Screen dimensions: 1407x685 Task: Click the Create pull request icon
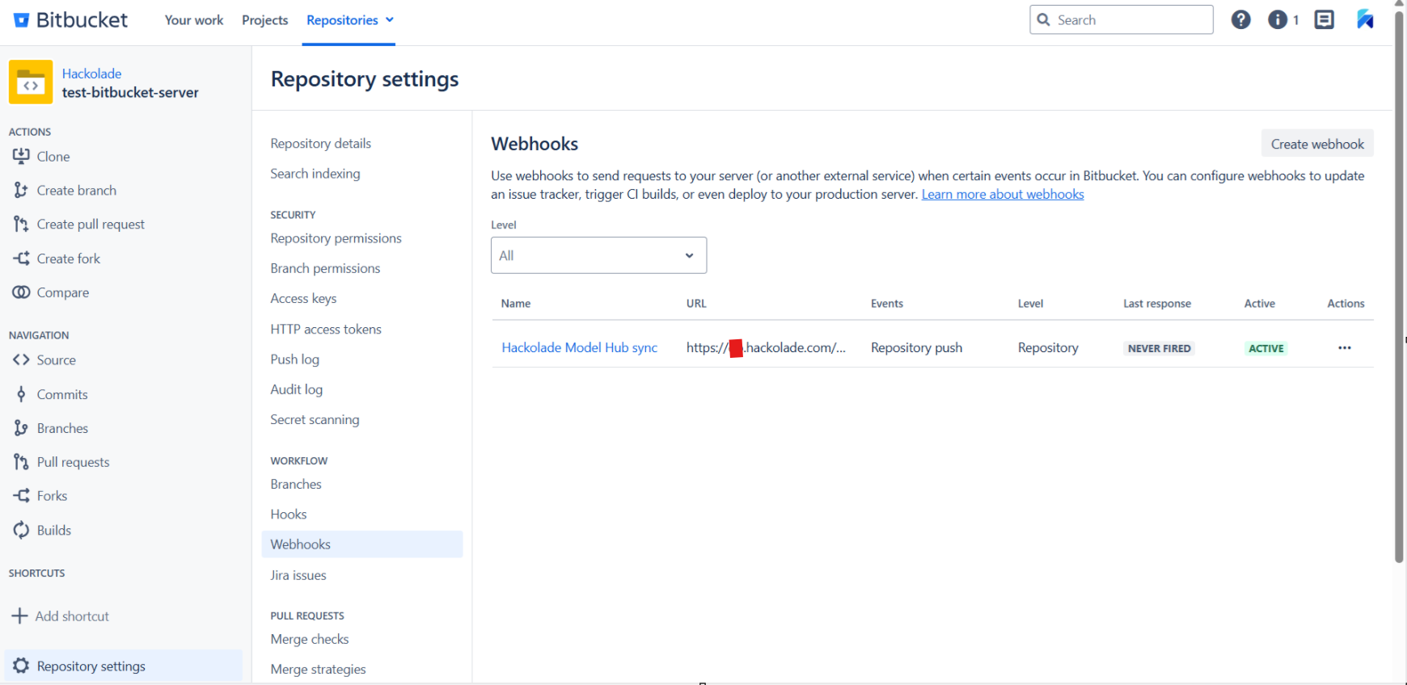pyautogui.click(x=21, y=224)
